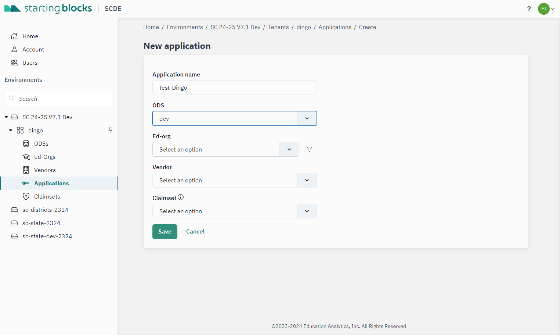Open Ed-Orgs under dingo

[45, 157]
